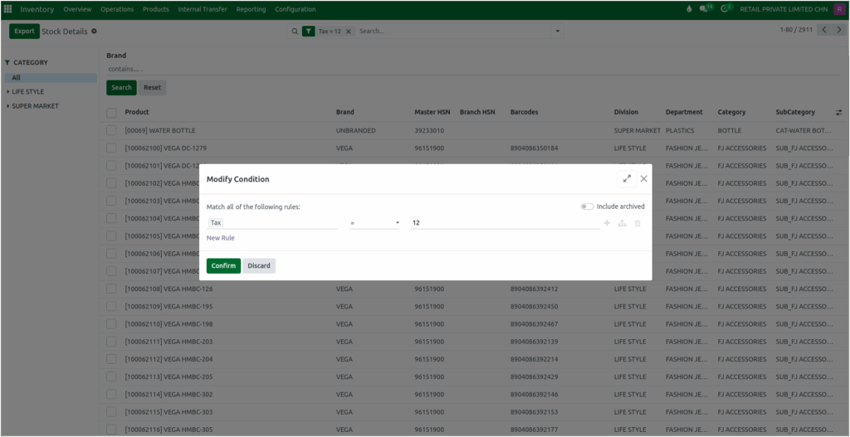Sort by the Division column header
850x437 pixels.
(626, 112)
